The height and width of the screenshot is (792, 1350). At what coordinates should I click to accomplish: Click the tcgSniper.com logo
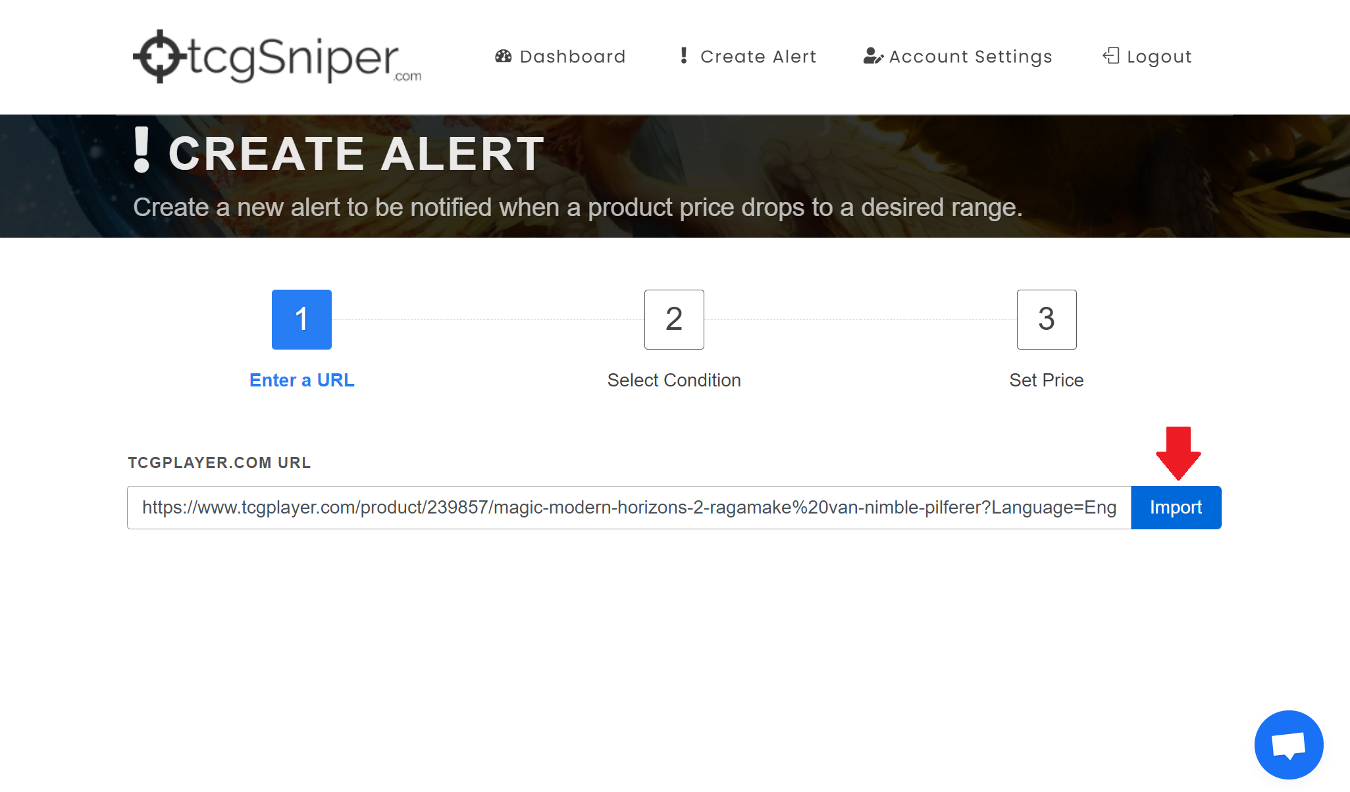(x=277, y=57)
